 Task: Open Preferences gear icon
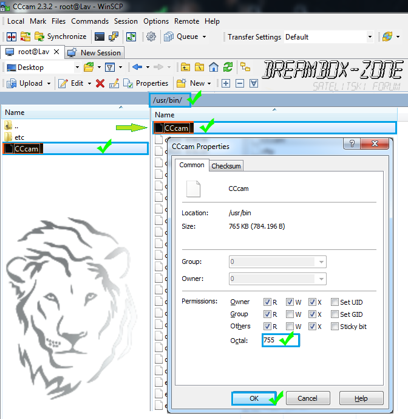pos(151,36)
